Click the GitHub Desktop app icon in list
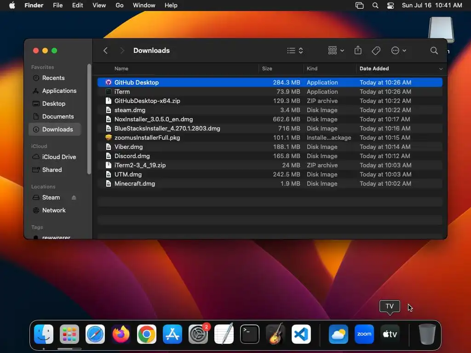 coord(109,82)
